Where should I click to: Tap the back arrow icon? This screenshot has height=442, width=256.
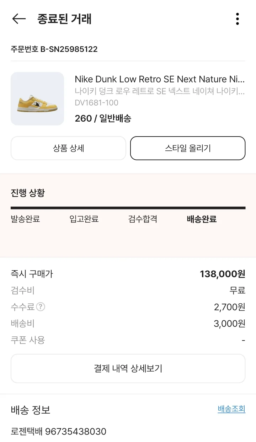(x=19, y=19)
